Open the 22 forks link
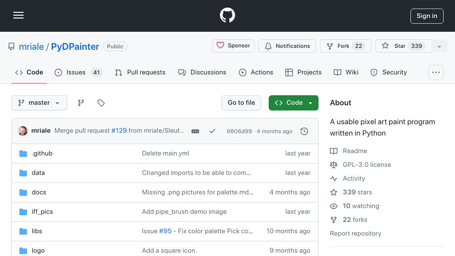The height and width of the screenshot is (256, 455). point(348,219)
